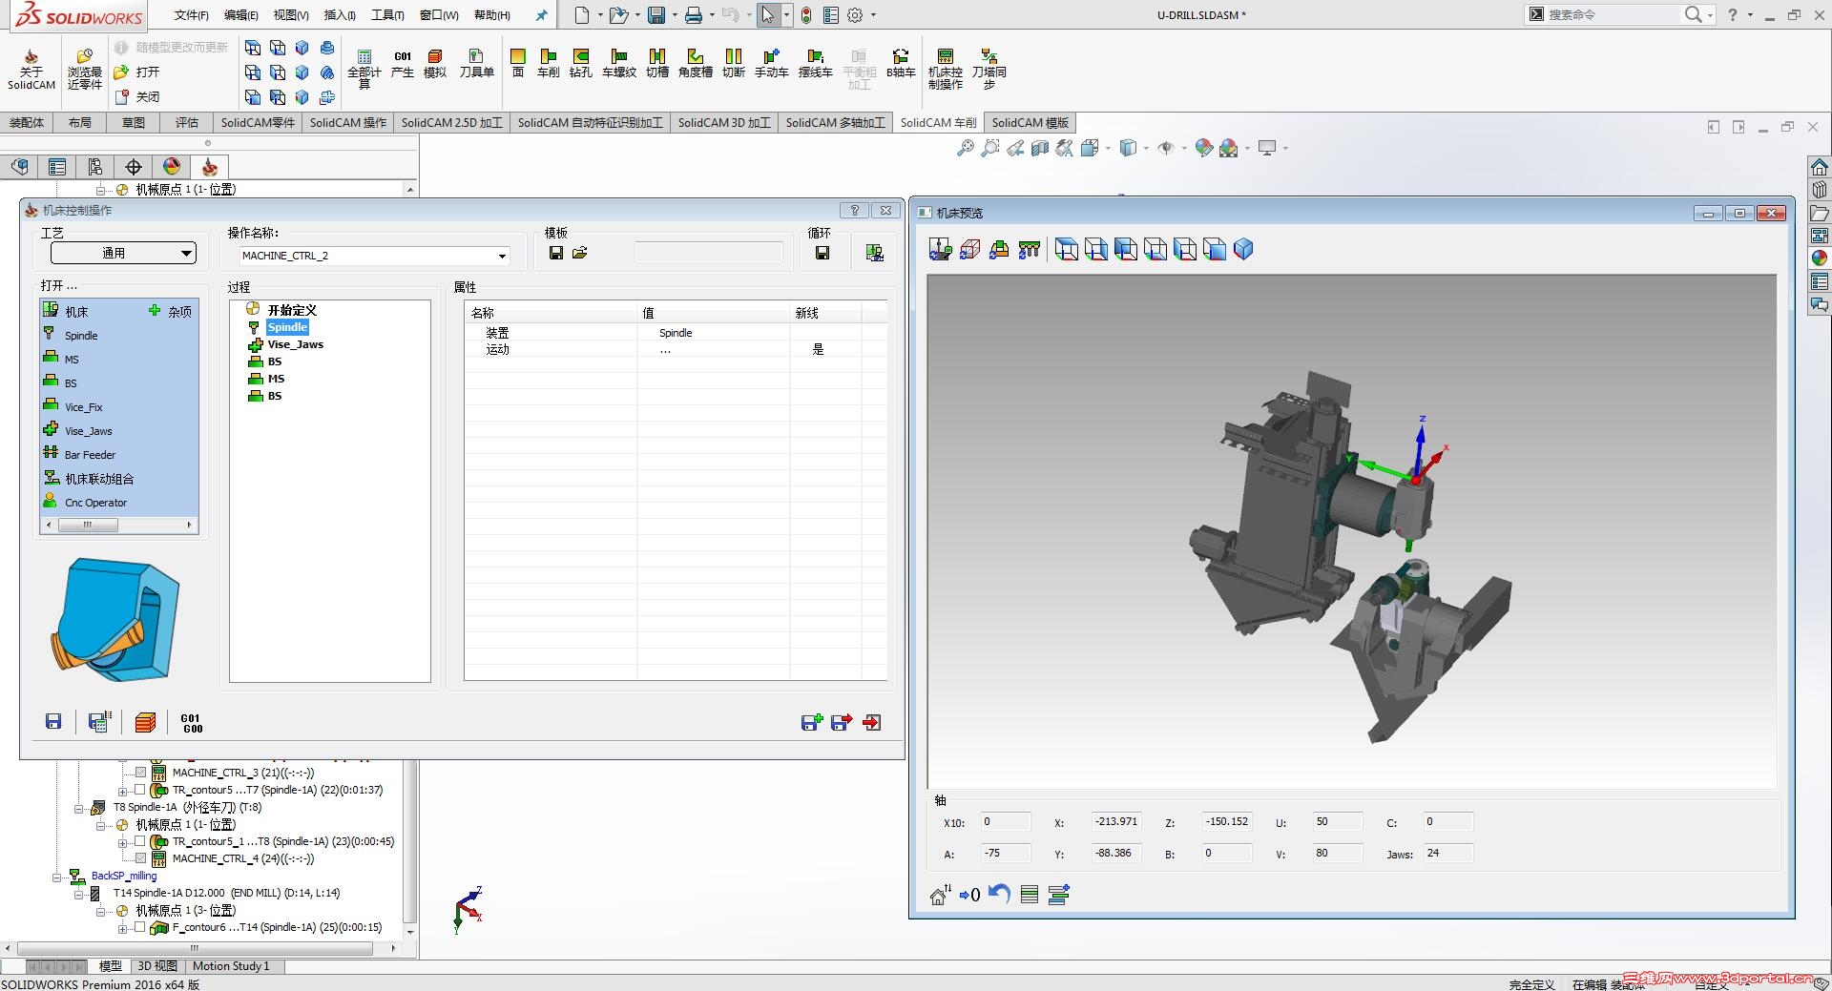Collapse the T14 Spindle-1A D12.000 node
The height and width of the screenshot is (991, 1832).
pos(78,894)
